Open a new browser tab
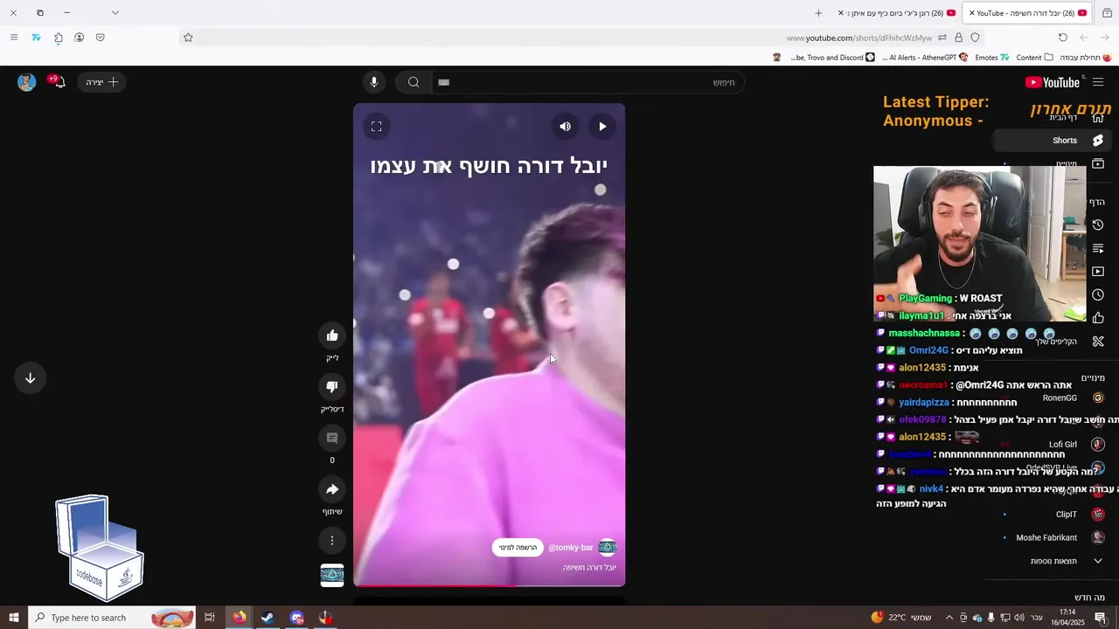 818,13
